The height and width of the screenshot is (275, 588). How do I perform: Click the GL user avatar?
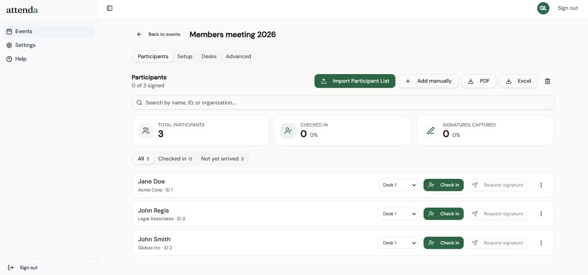pos(543,8)
